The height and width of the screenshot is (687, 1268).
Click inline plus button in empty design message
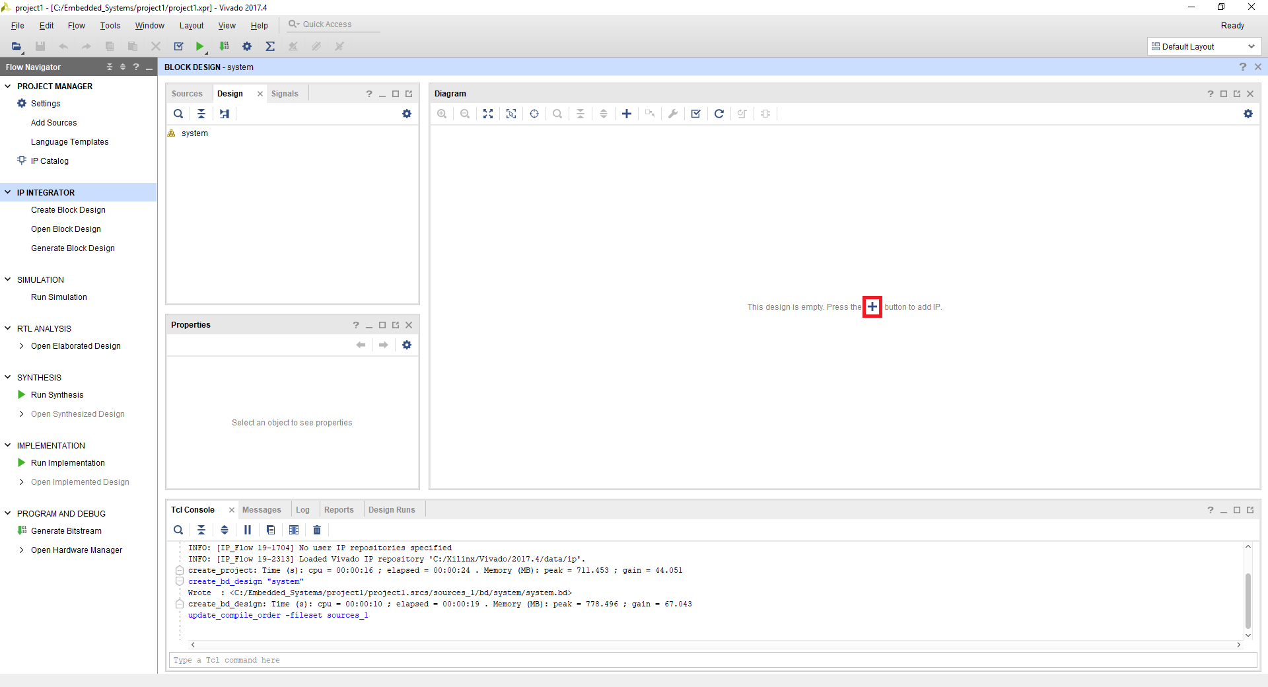coord(872,307)
